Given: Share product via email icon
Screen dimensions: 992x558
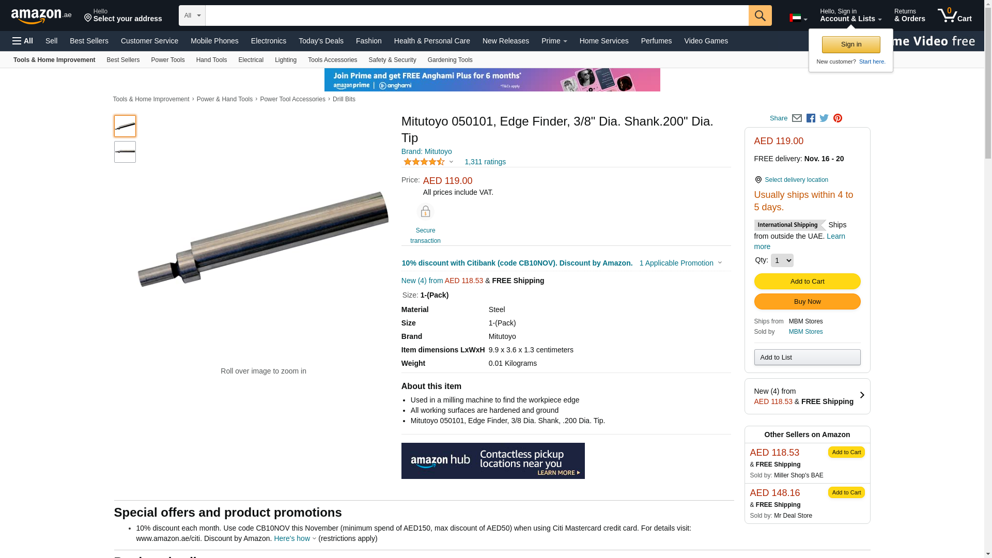Looking at the screenshot, I should [797, 118].
